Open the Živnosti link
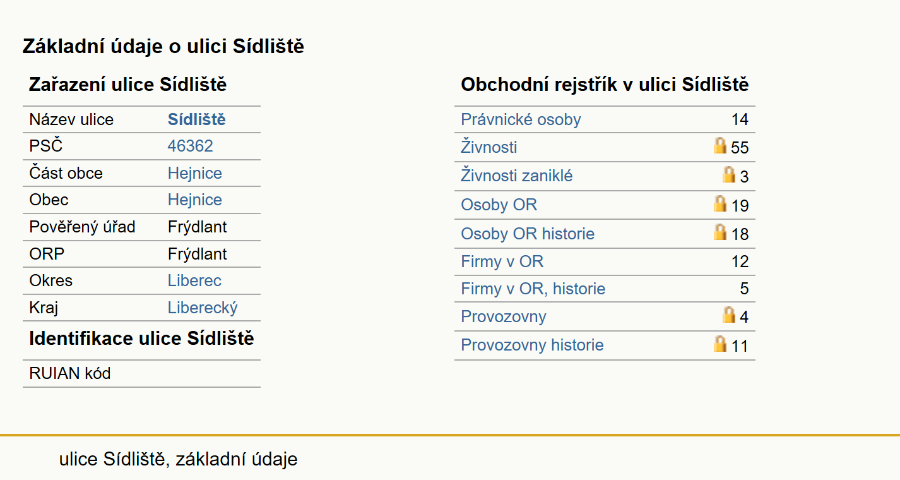This screenshot has width=900, height=480. [x=488, y=147]
